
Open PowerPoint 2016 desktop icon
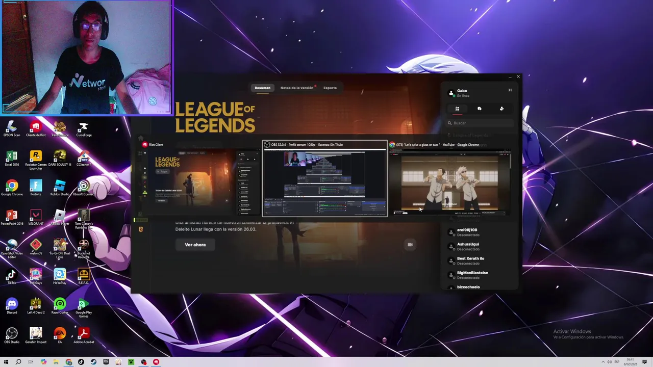(x=11, y=217)
